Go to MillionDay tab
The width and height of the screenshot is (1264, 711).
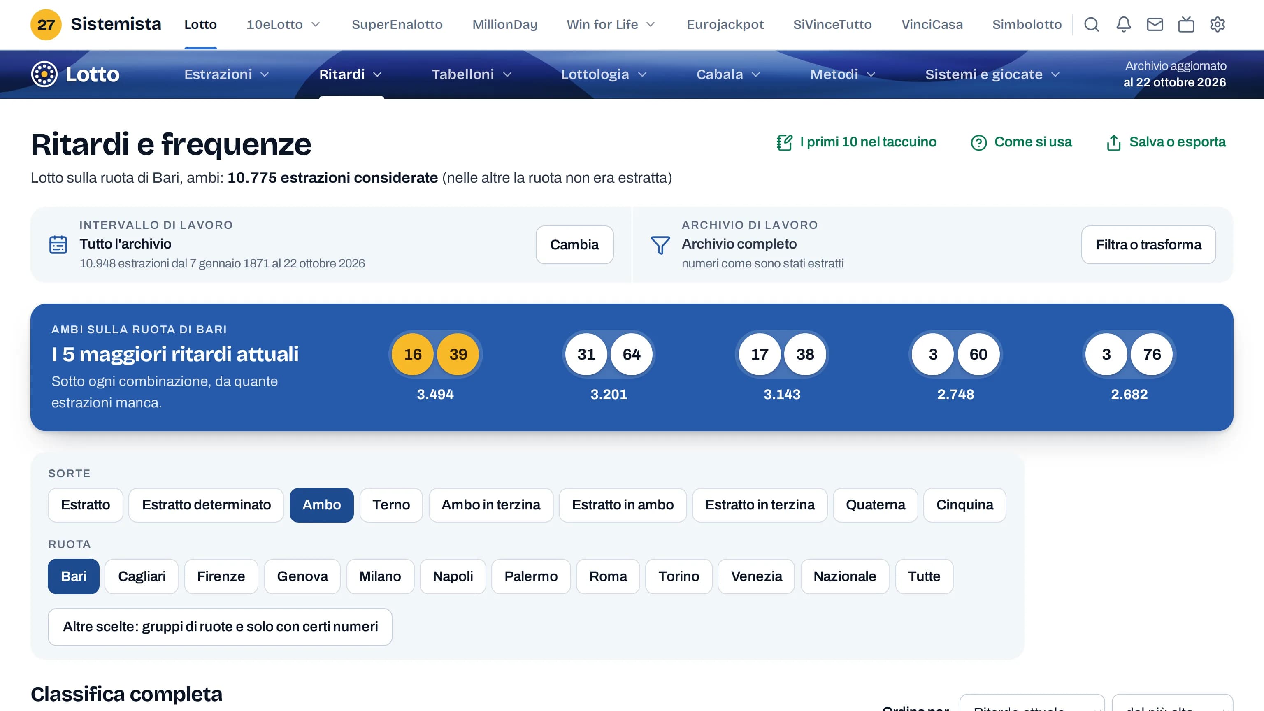(x=504, y=25)
